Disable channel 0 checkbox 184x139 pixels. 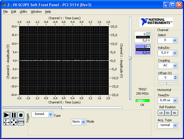(x=148, y=34)
